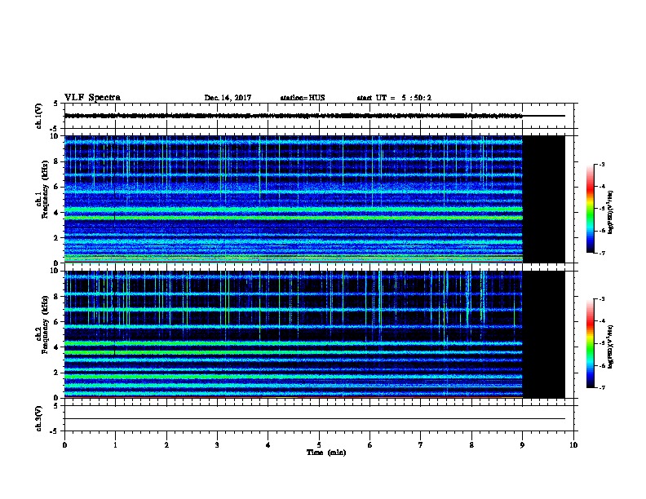Click the flat ch.3 waveform line
The height and width of the screenshot is (499, 646).
(x=314, y=419)
